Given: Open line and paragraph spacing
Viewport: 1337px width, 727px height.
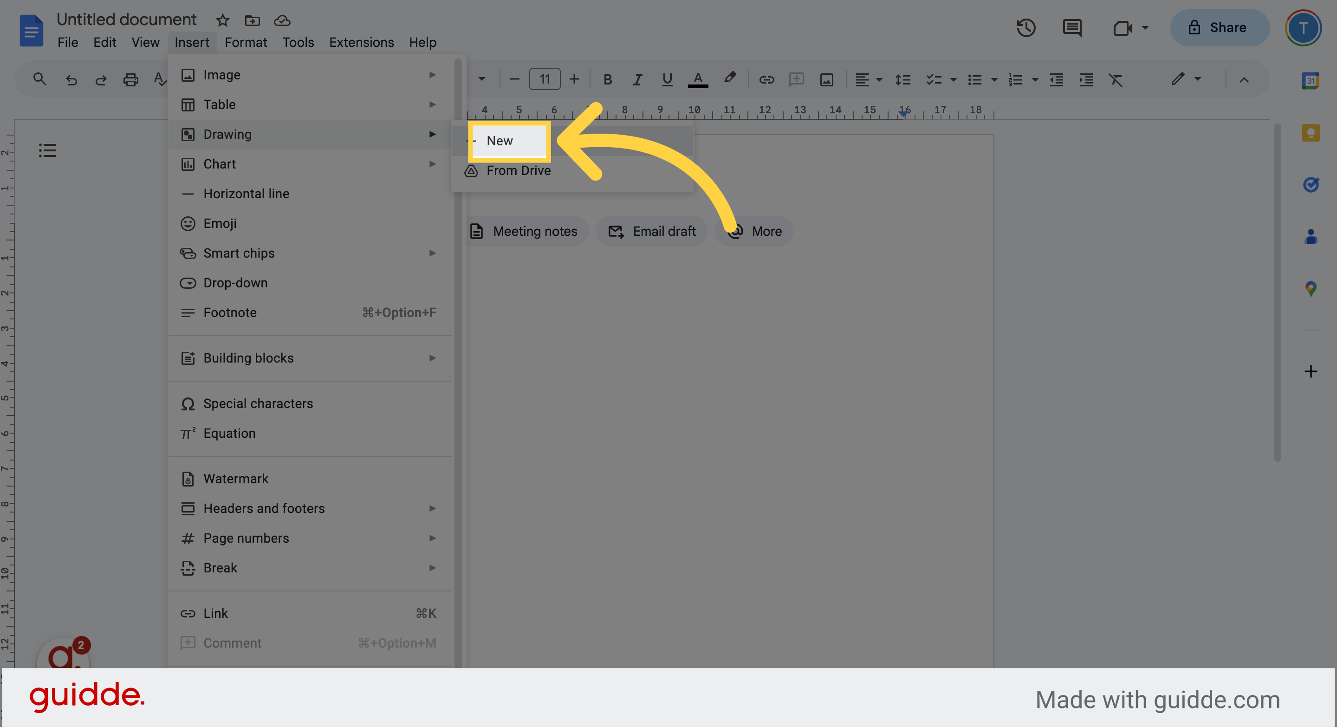Looking at the screenshot, I should pos(902,79).
